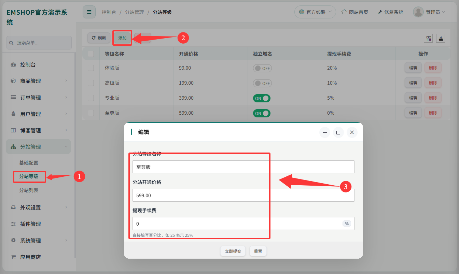Click the refresh icon on the 刷新 button
This screenshot has height=274, width=459.
pos(93,38)
